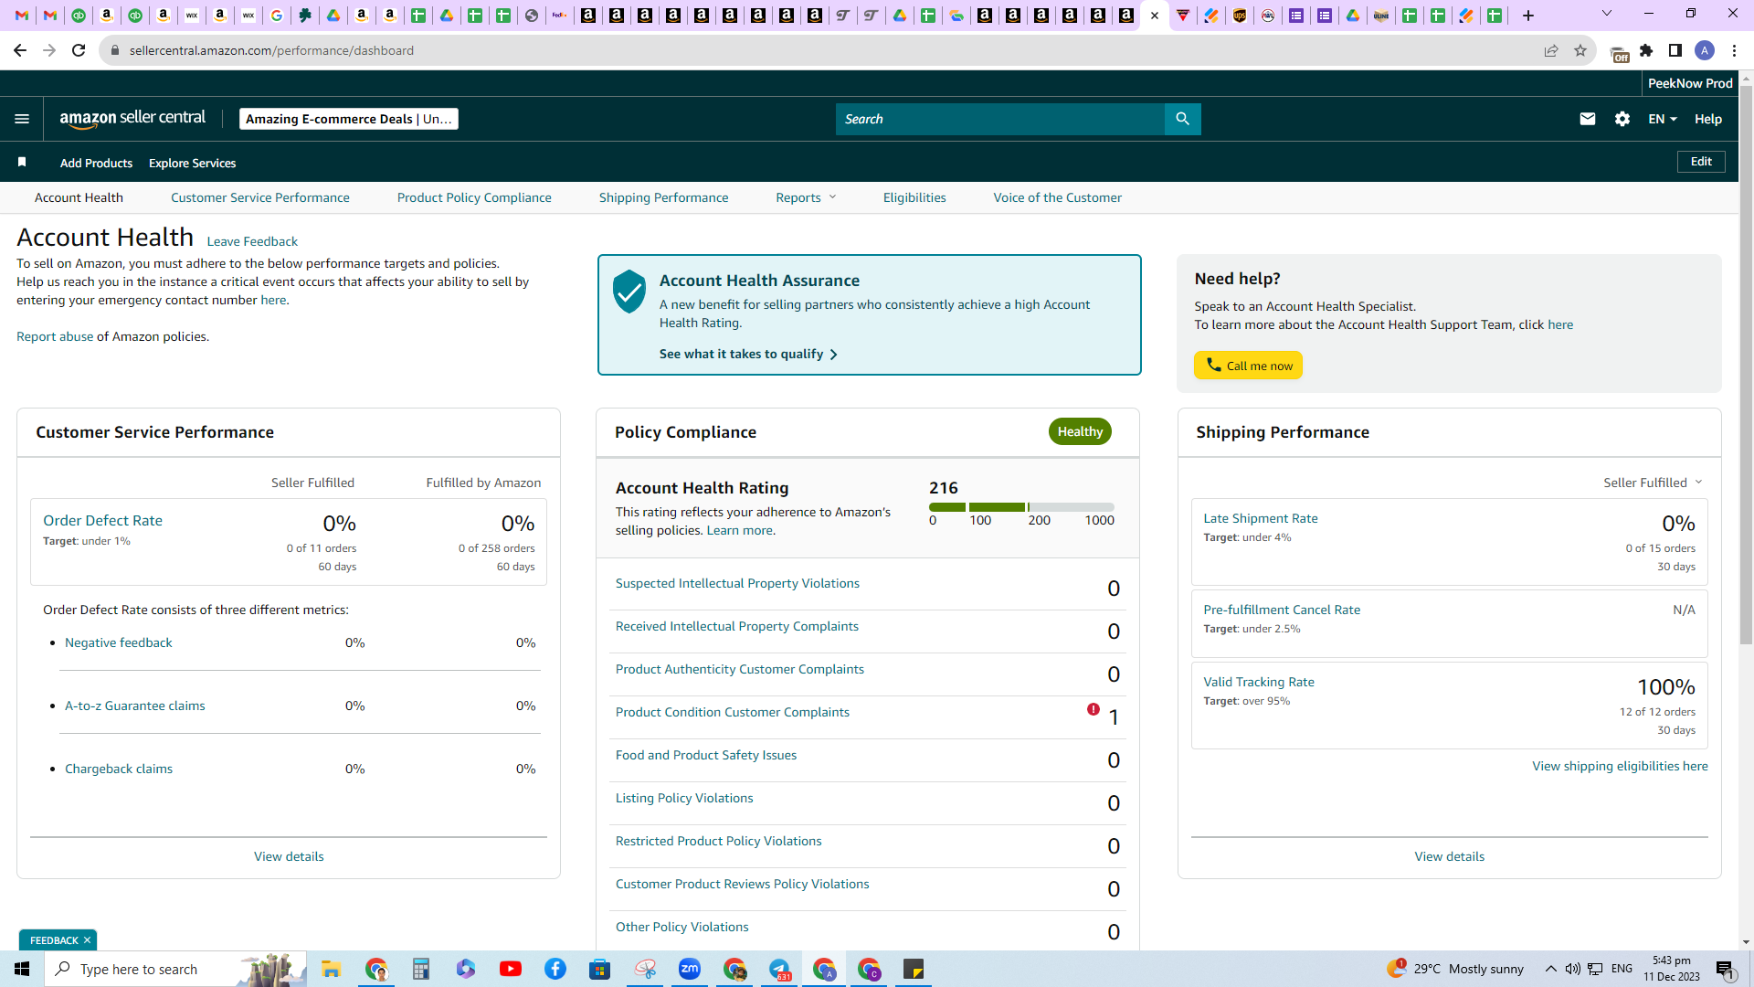Click the page vertical scrollbar
1754x987 pixels.
1746,366
